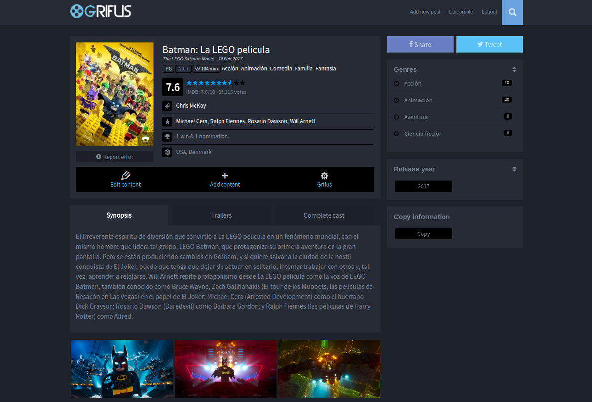Open the search magnifier icon
This screenshot has width=592, height=402.
pos(512,12)
